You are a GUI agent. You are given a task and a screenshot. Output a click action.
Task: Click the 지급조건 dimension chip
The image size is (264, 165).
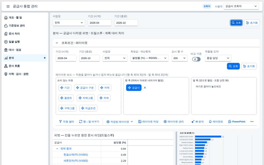(88, 108)
